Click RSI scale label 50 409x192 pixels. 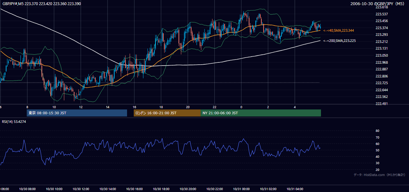pos(377,150)
